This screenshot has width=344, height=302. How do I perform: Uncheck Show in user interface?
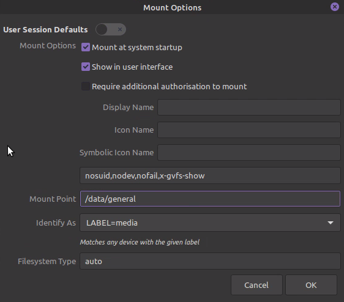[x=86, y=67]
